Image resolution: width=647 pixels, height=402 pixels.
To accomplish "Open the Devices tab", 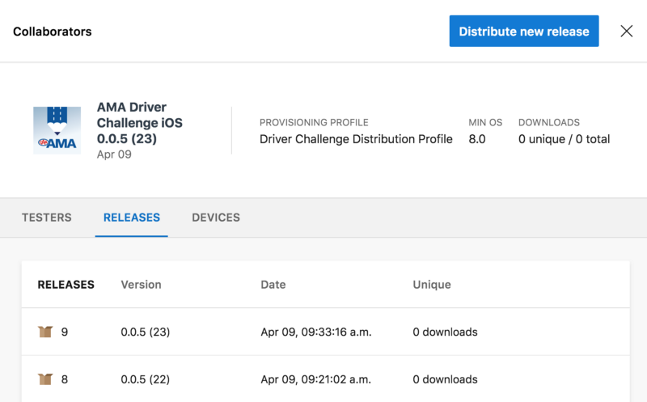I will pyautogui.click(x=216, y=218).
